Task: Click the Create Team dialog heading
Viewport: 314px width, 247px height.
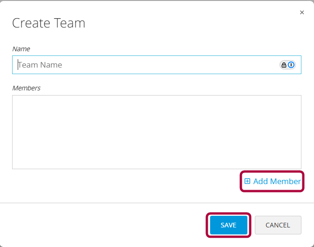Action: pos(48,23)
